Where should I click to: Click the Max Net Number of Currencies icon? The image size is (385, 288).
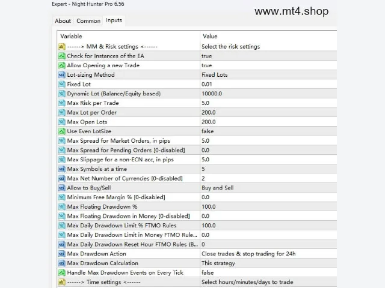pos(61,179)
